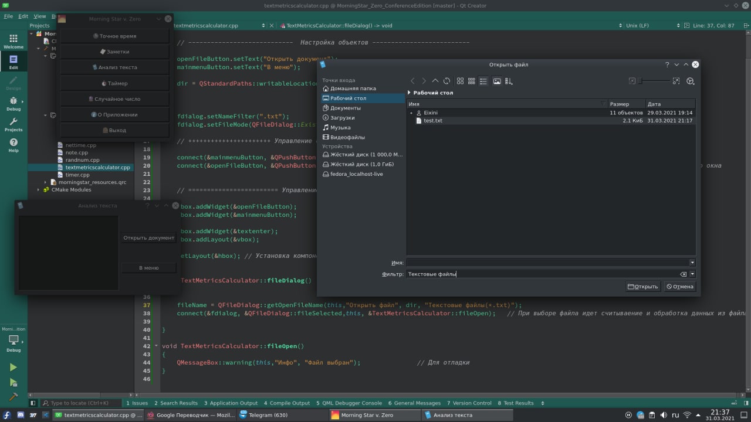Click the Открыть button in file dialog
This screenshot has width=751, height=422.
coord(642,287)
